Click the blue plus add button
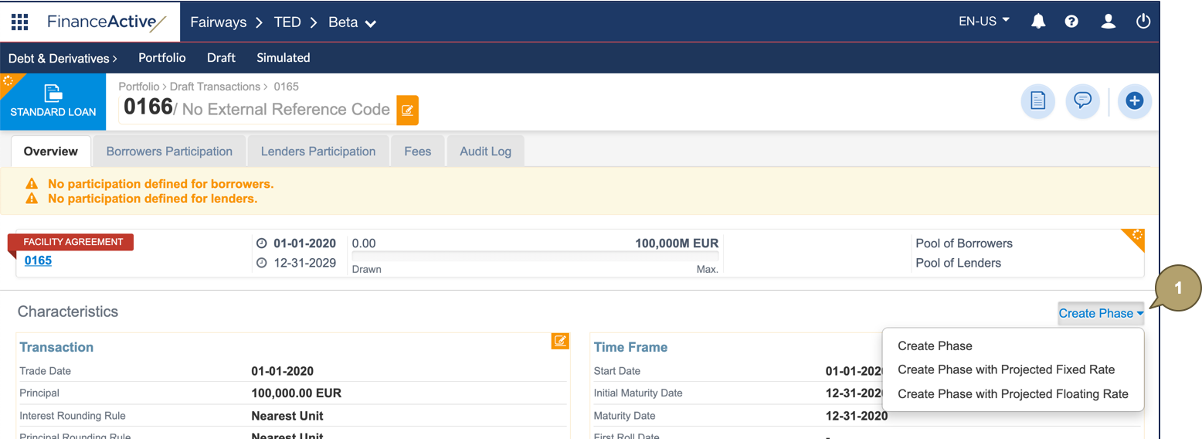Screen dimensions: 1202x439 1134,101
